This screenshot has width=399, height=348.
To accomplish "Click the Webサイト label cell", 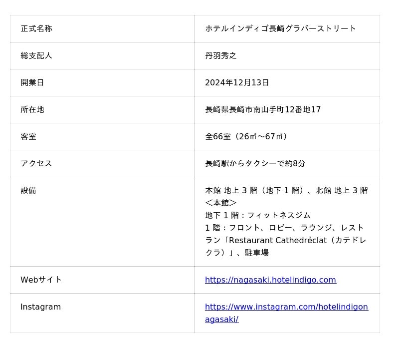I will pos(41,280).
